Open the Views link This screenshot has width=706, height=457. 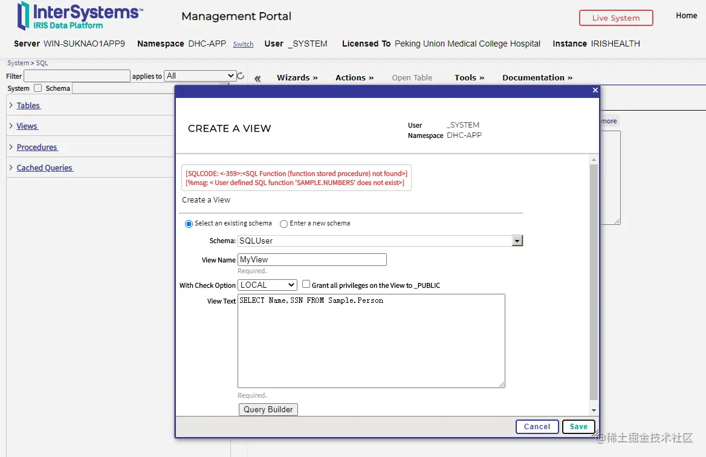point(27,126)
